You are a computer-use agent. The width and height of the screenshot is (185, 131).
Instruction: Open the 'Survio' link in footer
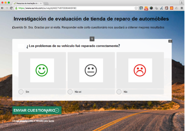(x=51, y=121)
